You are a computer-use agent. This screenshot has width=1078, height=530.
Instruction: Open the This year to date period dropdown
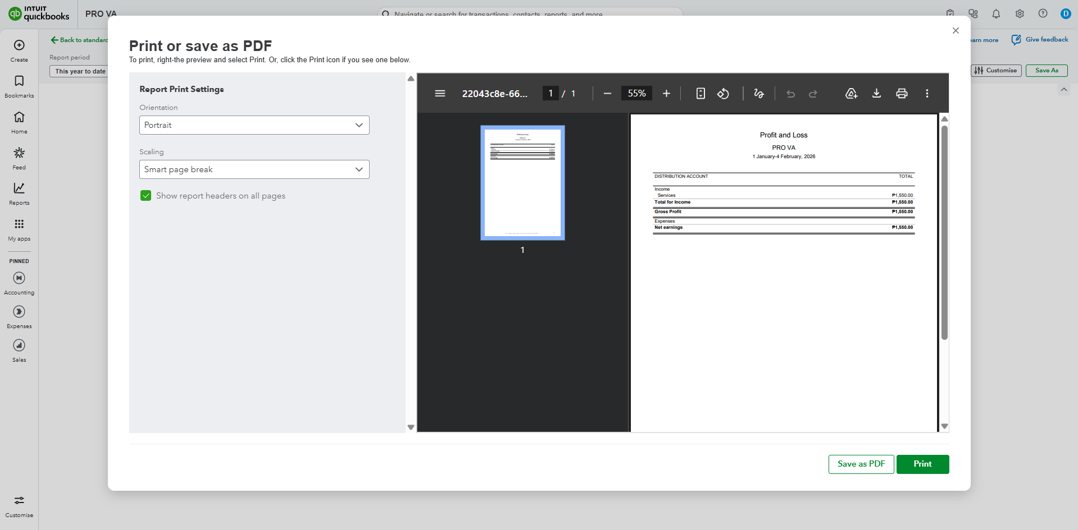pos(80,71)
